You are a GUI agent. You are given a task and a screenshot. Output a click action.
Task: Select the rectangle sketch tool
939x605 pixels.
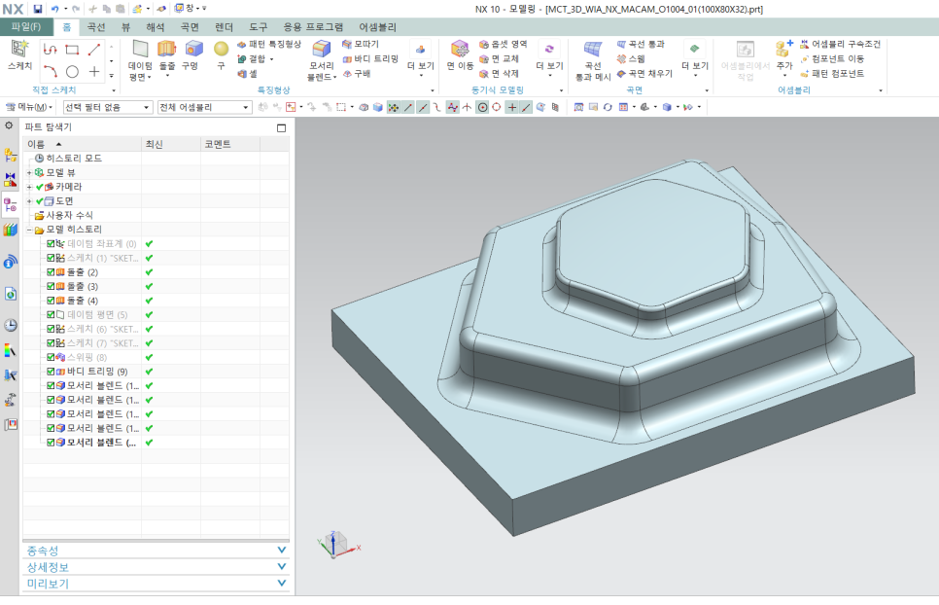coord(73,50)
